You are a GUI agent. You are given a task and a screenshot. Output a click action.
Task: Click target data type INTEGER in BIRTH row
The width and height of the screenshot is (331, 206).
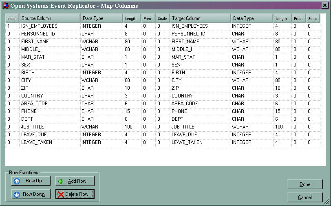(252, 73)
